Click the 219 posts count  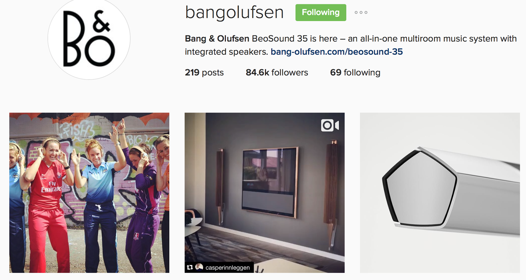tap(204, 72)
